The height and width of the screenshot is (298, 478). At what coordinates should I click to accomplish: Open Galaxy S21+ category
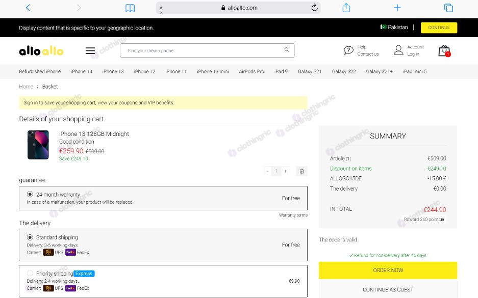point(379,71)
